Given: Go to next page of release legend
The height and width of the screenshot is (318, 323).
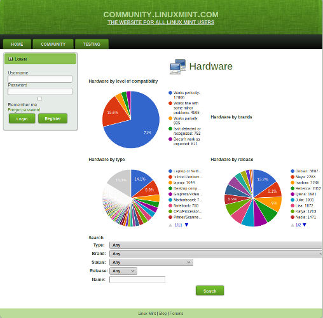Looking at the screenshot, I should [x=305, y=225].
